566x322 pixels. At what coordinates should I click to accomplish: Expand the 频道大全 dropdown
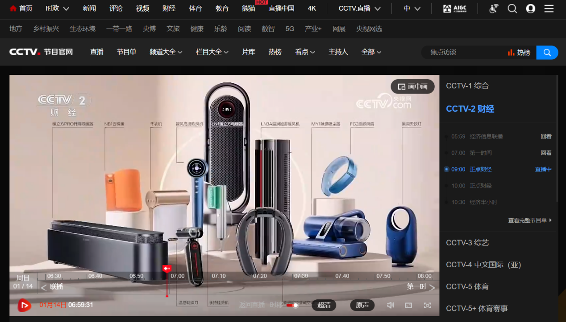click(166, 52)
